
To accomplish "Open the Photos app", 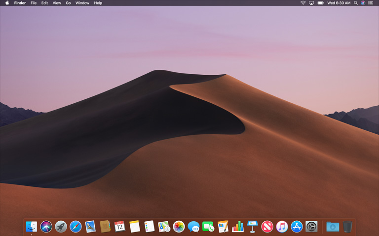I will tap(179, 227).
